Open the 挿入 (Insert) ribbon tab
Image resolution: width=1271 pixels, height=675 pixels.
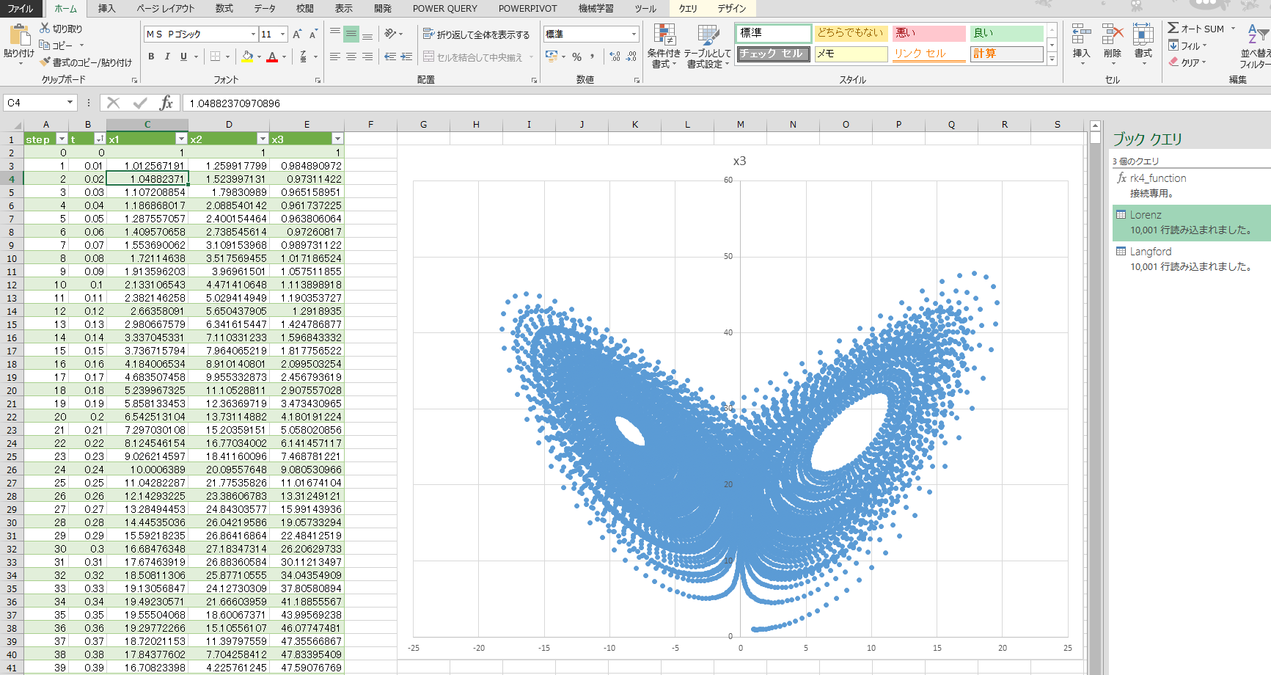click(x=106, y=9)
